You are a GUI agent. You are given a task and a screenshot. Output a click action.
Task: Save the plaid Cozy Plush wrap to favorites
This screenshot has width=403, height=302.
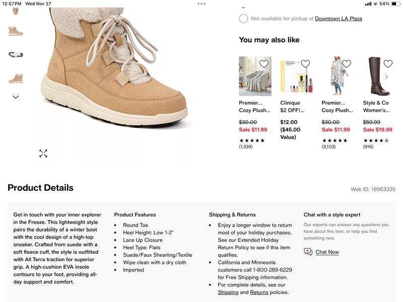(347, 64)
